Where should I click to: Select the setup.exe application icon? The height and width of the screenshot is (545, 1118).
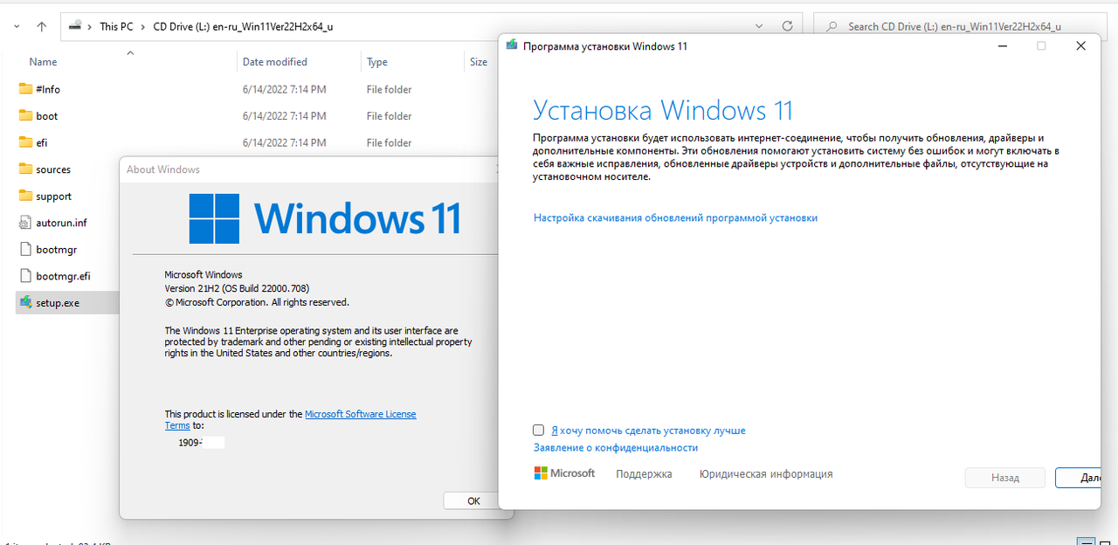[x=25, y=303]
